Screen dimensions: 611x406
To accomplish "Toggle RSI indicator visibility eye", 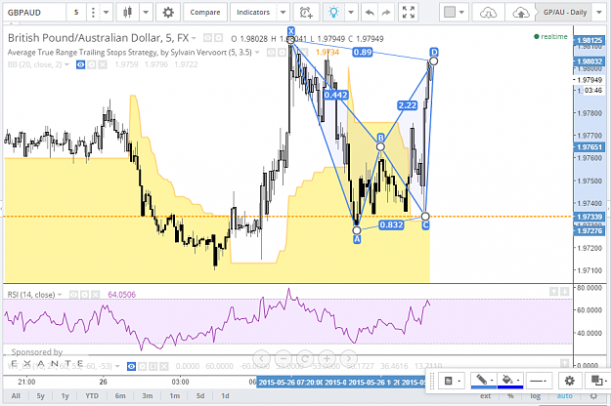I will coord(73,295).
